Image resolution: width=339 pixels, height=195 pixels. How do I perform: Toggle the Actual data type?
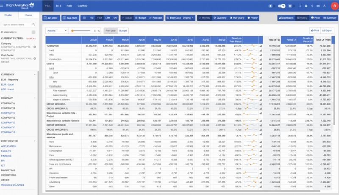point(127,18)
